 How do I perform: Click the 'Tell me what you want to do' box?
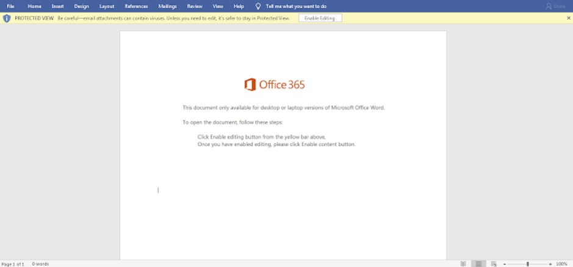[x=296, y=6]
